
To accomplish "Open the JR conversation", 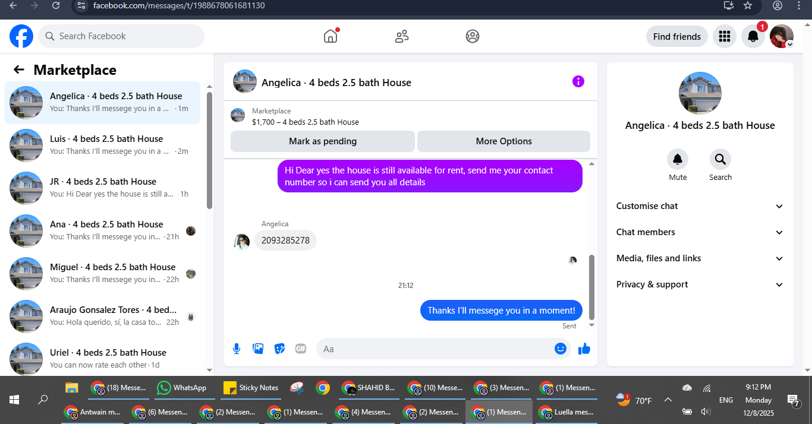I will (x=102, y=188).
